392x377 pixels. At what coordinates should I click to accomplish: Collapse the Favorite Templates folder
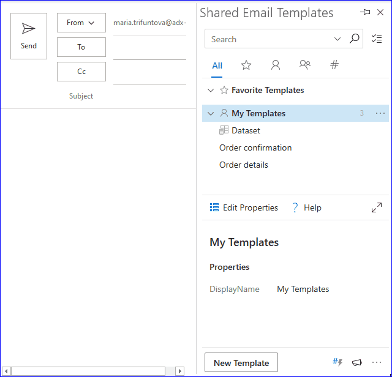pos(211,90)
